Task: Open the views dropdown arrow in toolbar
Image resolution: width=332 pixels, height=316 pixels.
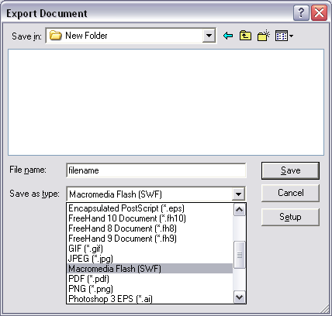Action: [291, 36]
